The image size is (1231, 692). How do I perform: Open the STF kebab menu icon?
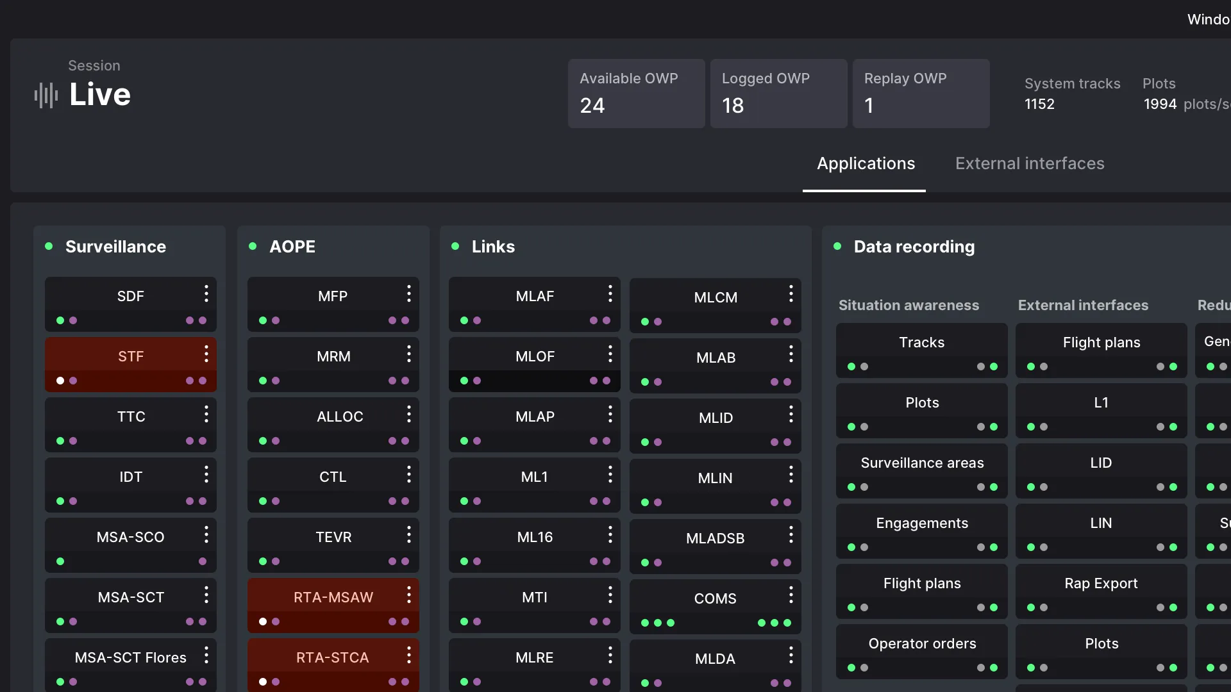click(206, 354)
